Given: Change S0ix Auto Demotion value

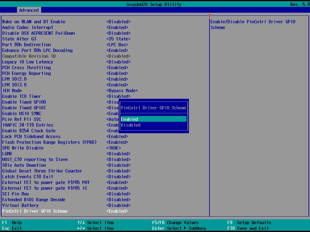Looking at the screenshot, I should pyautogui.click(x=118, y=165).
